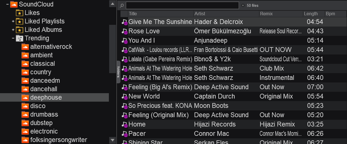Viewport: 347px width, 144px height.
Task: Select the track New World
Action: (x=144, y=96)
